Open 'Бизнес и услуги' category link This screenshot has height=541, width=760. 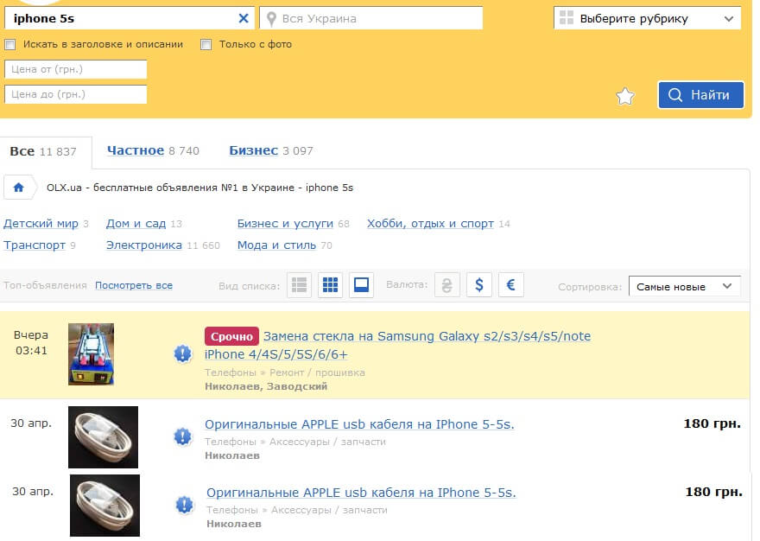[x=285, y=224]
